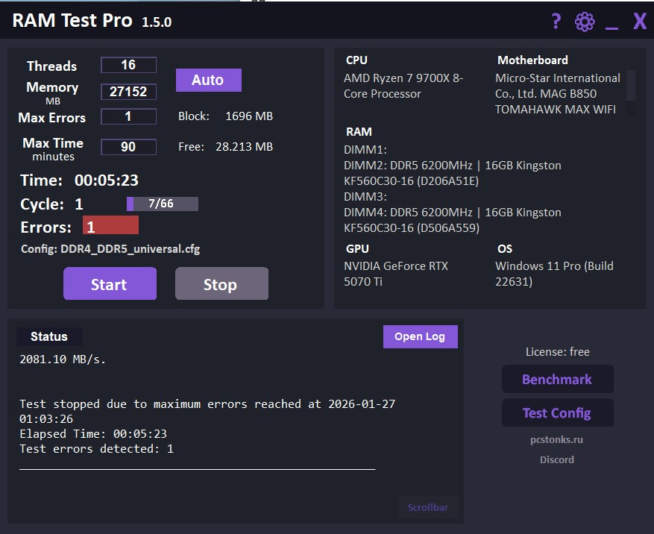654x534 pixels.
Task: Click the red Errors counter box
Action: tap(110, 225)
